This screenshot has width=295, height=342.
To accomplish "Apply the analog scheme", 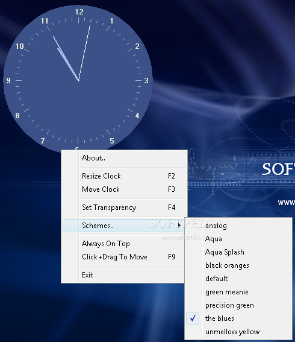I will (238, 226).
